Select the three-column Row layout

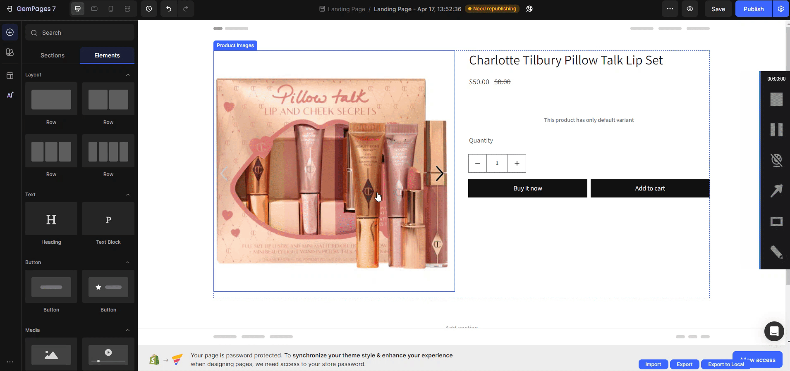pyautogui.click(x=51, y=151)
